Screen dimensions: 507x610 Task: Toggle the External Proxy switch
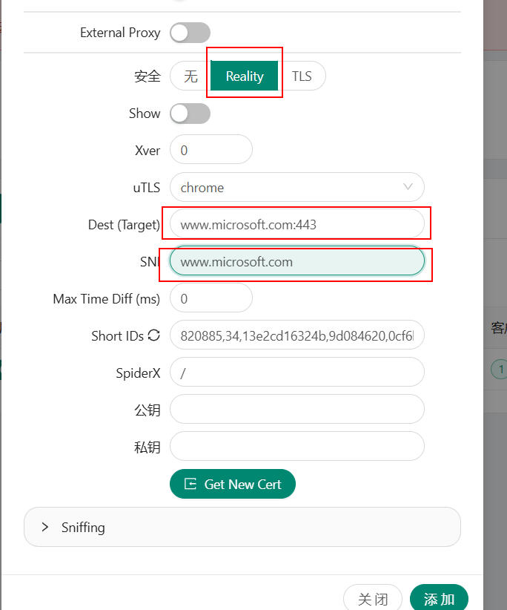[x=190, y=33]
